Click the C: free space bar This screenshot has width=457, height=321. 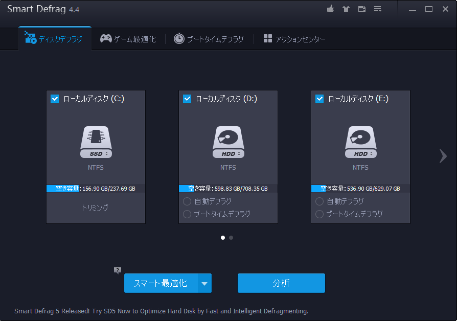tap(96, 189)
